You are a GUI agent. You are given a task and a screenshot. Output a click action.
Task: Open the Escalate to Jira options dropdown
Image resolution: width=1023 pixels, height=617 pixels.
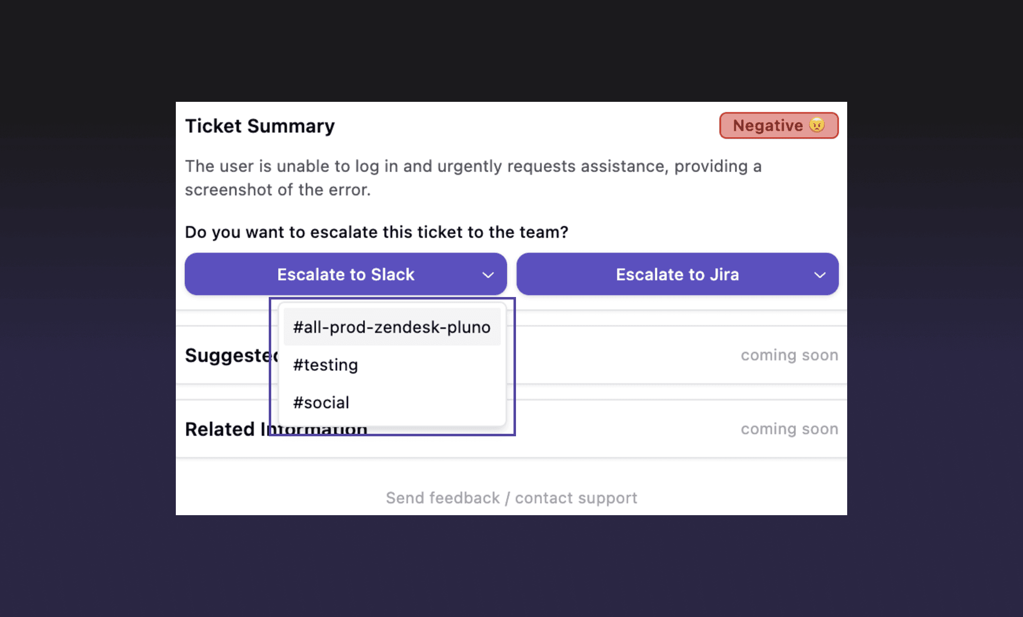819,274
